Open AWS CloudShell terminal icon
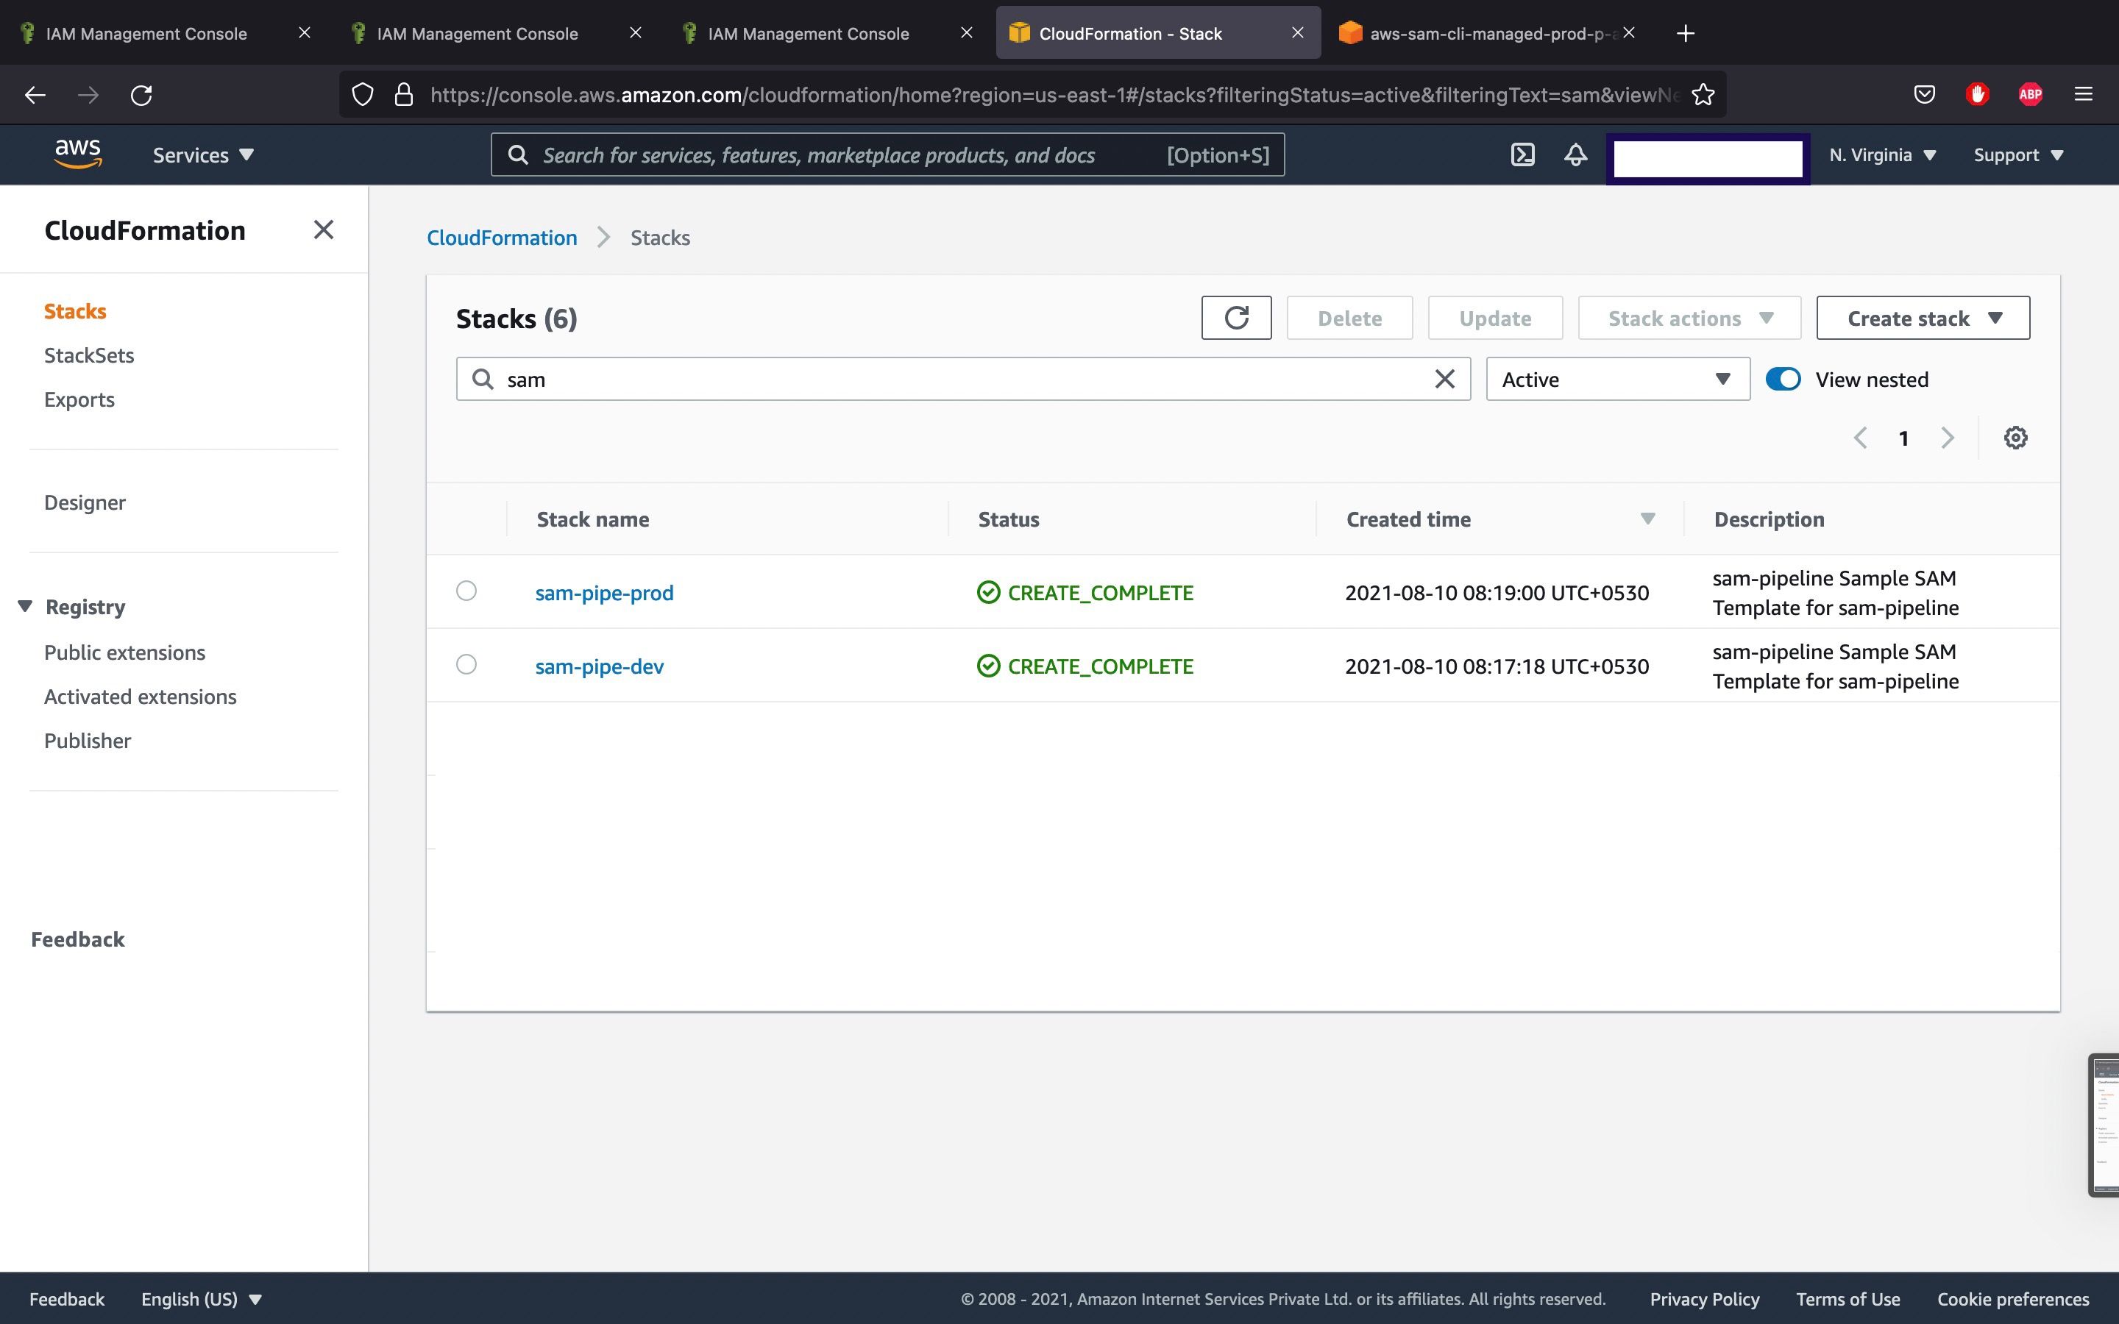The image size is (2119, 1324). tap(1523, 155)
